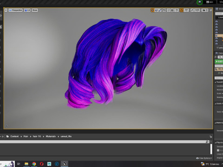Toggle topmost eye icon in World Outliner
Screen dimensions: 223x167
(x=216, y=21)
